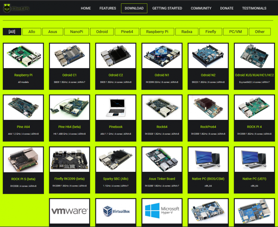This screenshot has width=278, height=227.
Task: Select the Pine H64 (beta) board image
Action: click(x=70, y=107)
